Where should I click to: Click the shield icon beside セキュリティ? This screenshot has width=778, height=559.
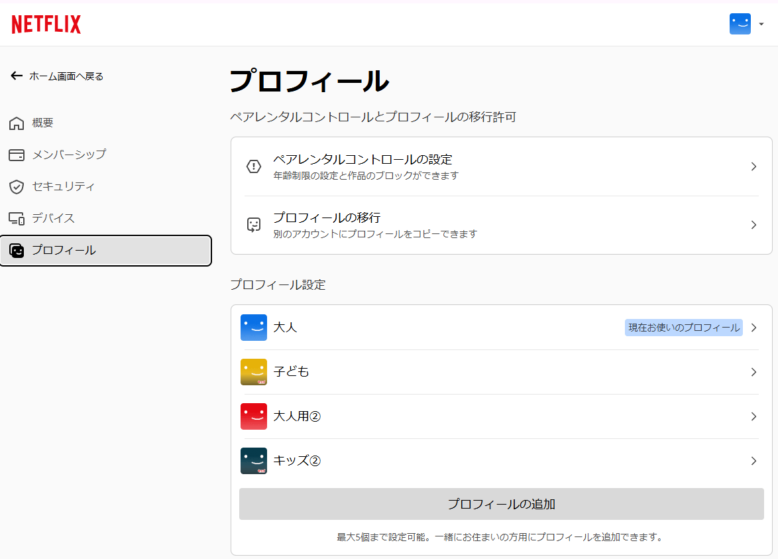point(17,187)
